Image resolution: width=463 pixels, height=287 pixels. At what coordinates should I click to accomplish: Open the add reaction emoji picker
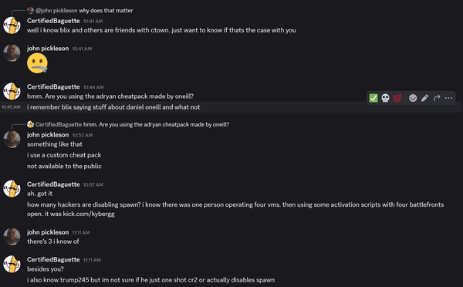413,98
